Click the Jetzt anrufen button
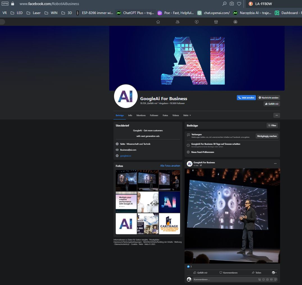The height and width of the screenshot is (285, 302). tap(246, 98)
